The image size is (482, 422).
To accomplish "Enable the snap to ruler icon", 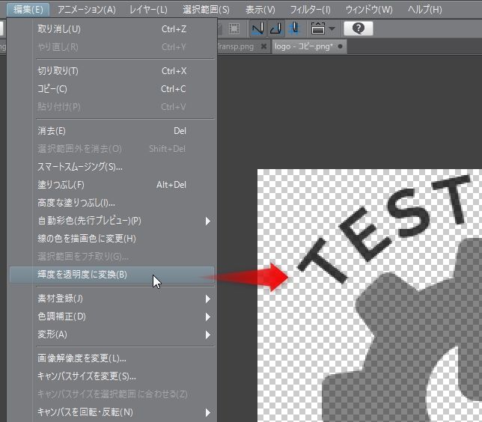I will [x=257, y=28].
